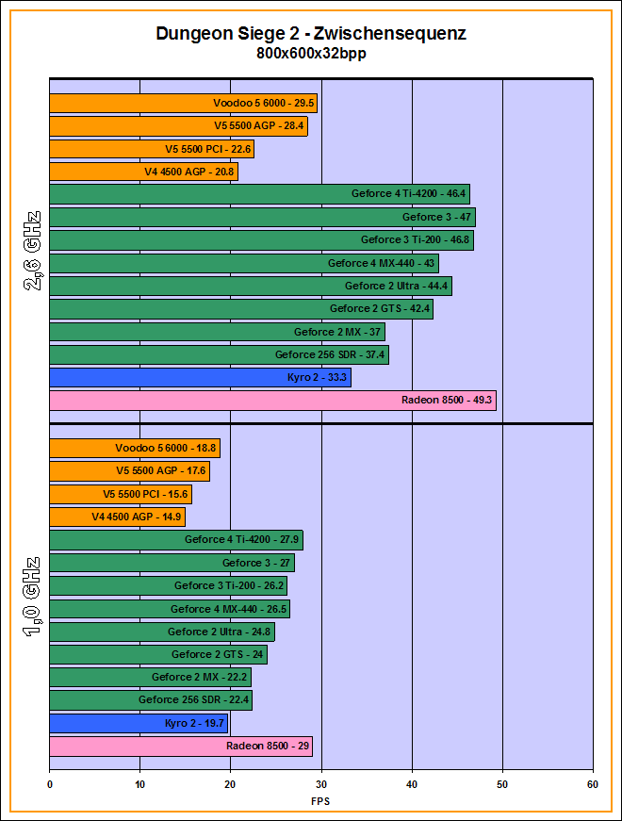Image resolution: width=622 pixels, height=821 pixels.
Task: Click the FPS x-axis label
Action: 320,801
